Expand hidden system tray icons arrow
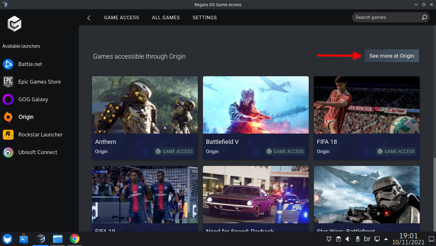The image size is (436, 246). click(386, 239)
